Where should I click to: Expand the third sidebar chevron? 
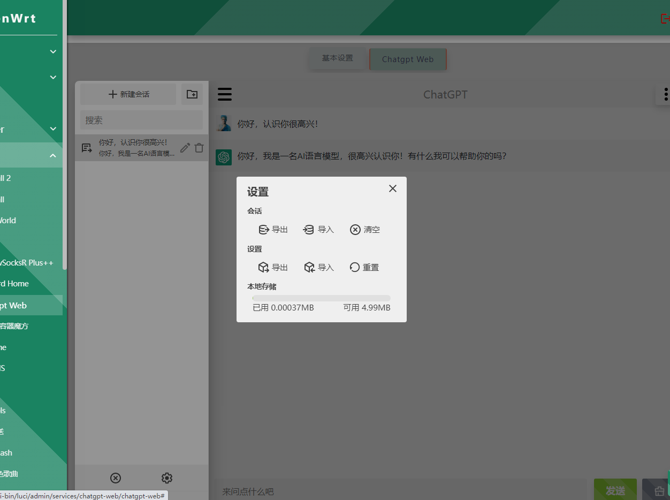53,129
